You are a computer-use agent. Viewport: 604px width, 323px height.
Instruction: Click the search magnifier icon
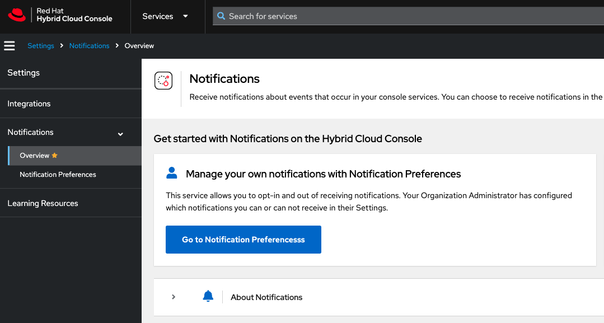222,16
